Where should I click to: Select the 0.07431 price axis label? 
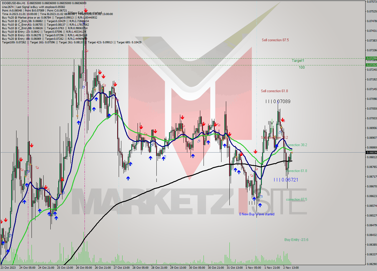tap(372, 31)
